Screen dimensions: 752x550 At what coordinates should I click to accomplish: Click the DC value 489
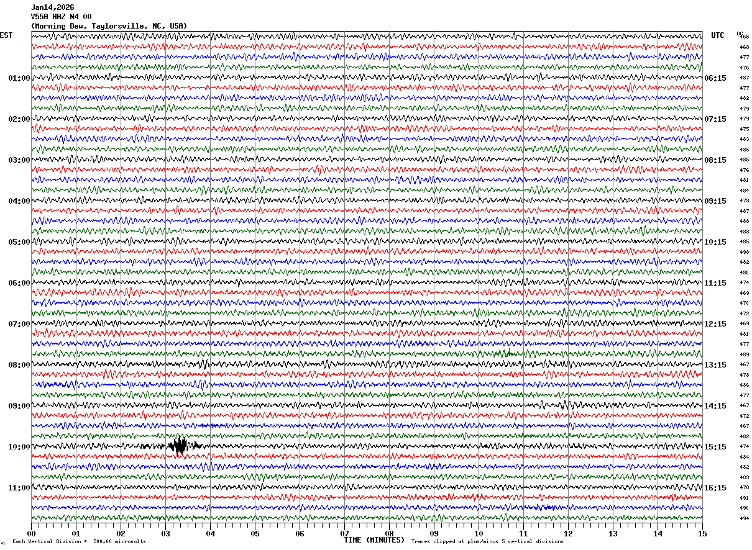744,354
